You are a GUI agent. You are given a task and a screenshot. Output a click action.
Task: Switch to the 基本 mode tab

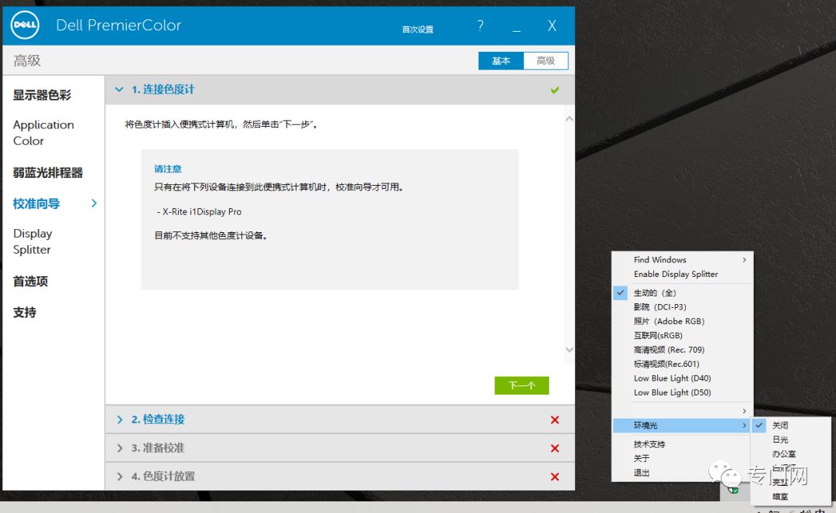click(x=501, y=60)
